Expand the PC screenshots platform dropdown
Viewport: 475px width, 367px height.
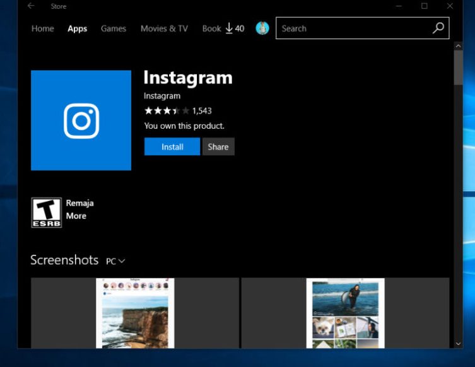[x=115, y=261]
